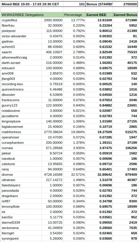Select the kingneptune earned bonus 27155
Image resolution: width=139 pixels, height=242 pixels.
click(125, 121)
